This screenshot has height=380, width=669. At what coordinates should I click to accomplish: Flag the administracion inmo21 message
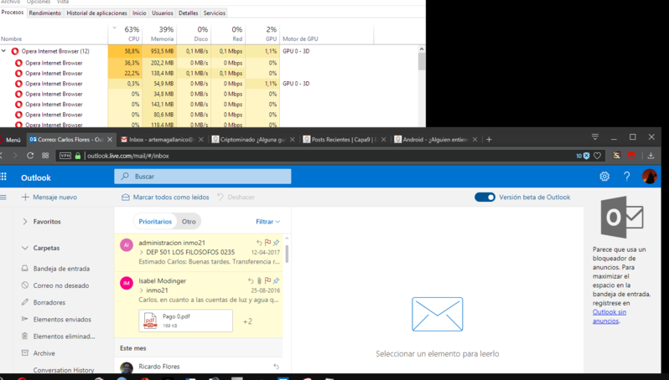click(x=267, y=243)
